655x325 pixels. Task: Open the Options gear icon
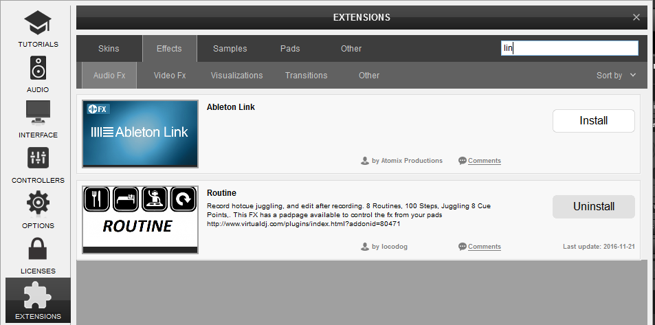click(x=38, y=203)
